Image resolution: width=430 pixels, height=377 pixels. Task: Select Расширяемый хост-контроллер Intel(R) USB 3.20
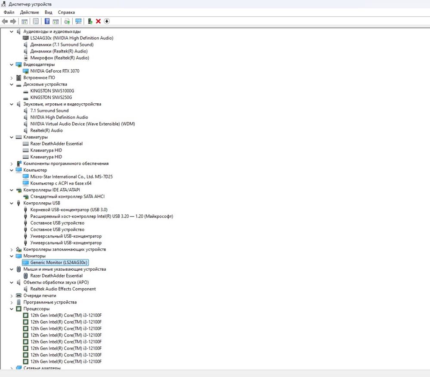pyautogui.click(x=102, y=216)
